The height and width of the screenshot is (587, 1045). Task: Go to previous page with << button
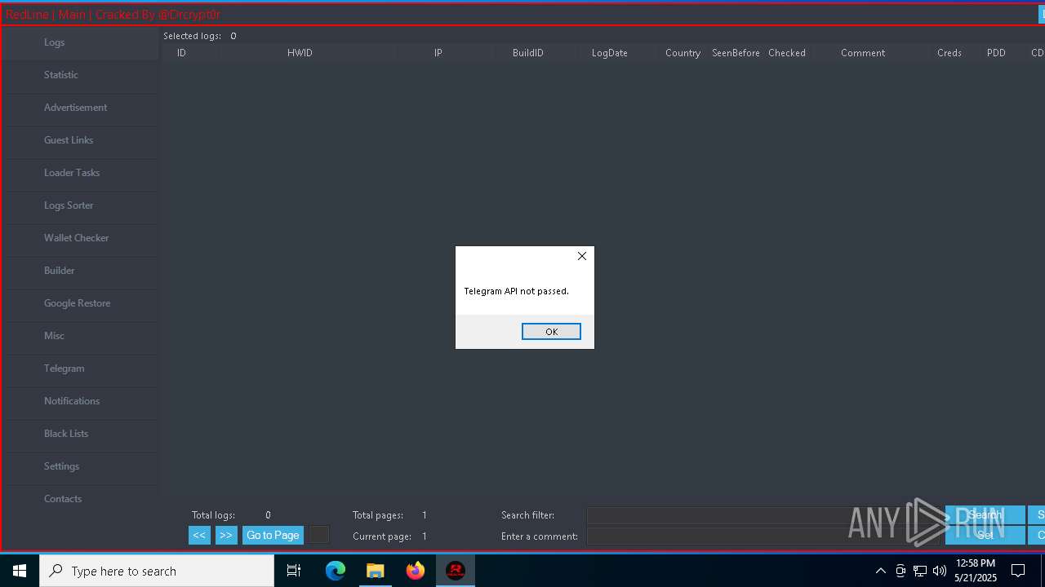[x=199, y=536]
